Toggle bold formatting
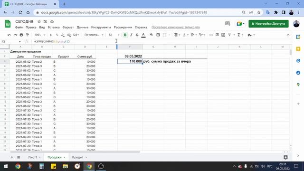 (x=125, y=35)
